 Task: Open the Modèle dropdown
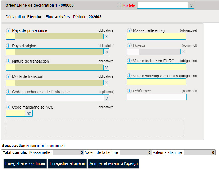click(191, 5)
